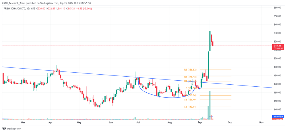The height and width of the screenshot is (132, 287).
Task: Click the 170.00 price axis label
Action: tap(277, 84)
